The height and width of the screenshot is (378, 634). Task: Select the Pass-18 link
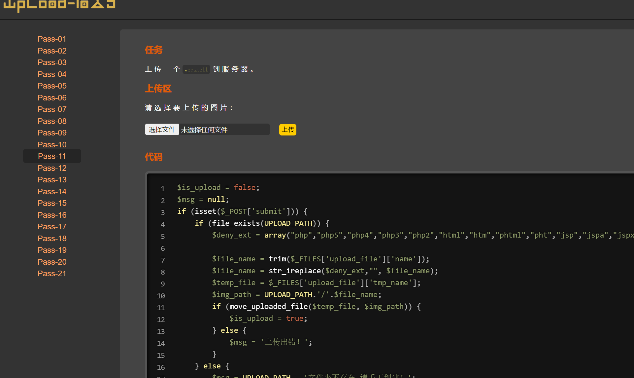(x=52, y=239)
